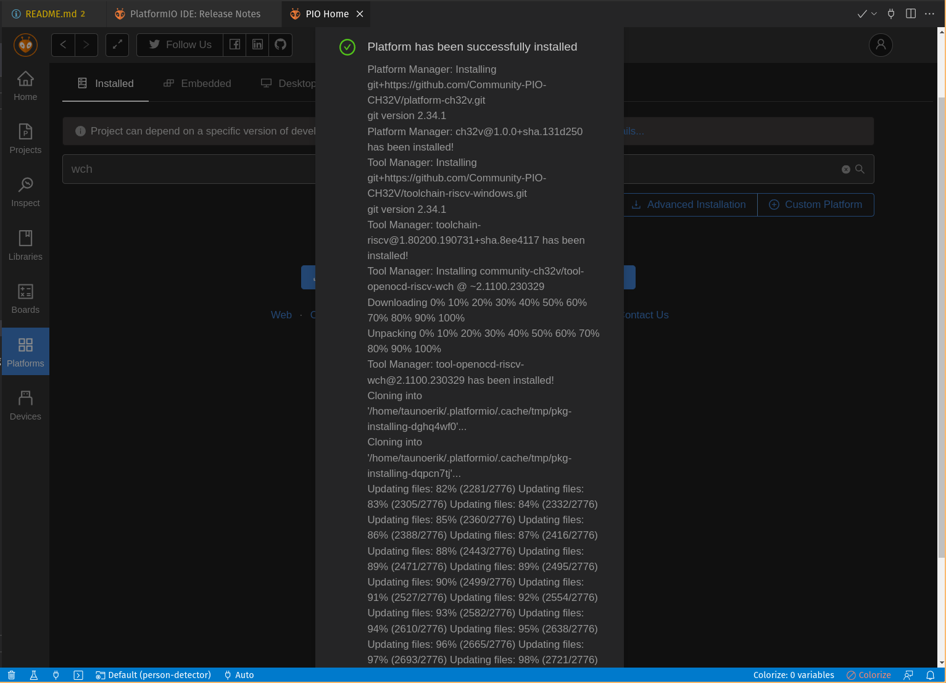Viewport: 946px width, 683px height.
Task: Open the PIO Home section in sidebar
Action: pos(25,86)
